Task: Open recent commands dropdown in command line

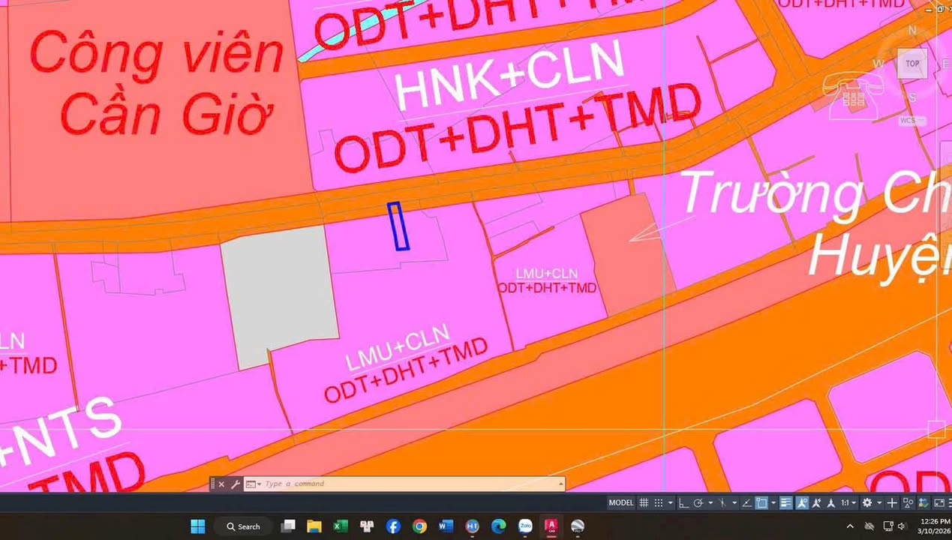Action: pos(253,484)
